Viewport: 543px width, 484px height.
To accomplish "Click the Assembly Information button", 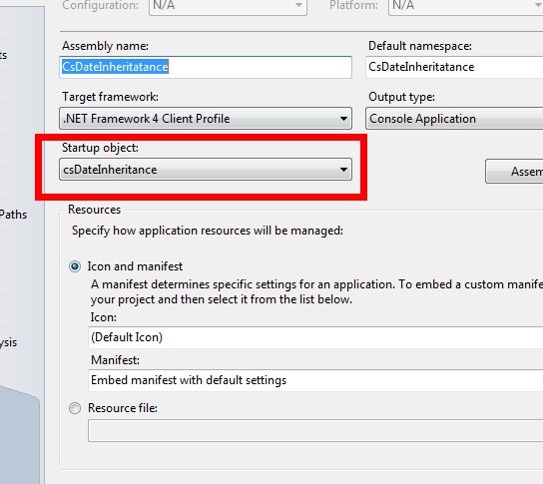I will 514,172.
